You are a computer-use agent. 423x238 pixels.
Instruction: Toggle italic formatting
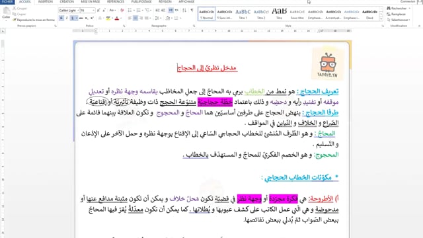[67, 18]
